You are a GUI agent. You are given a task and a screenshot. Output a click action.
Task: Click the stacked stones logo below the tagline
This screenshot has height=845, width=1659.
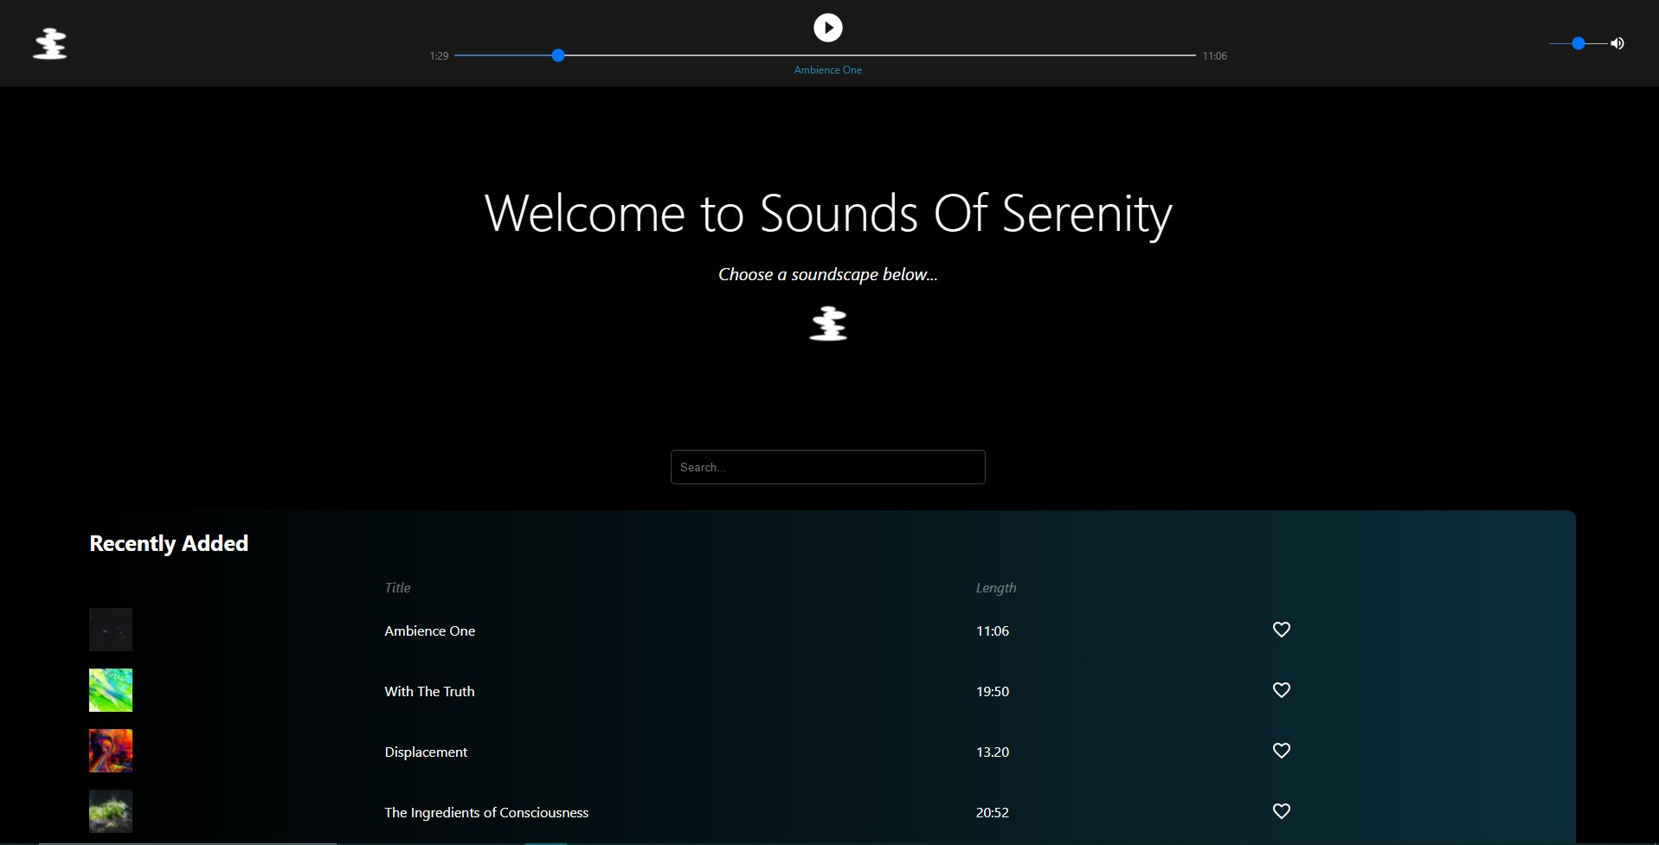coord(828,323)
